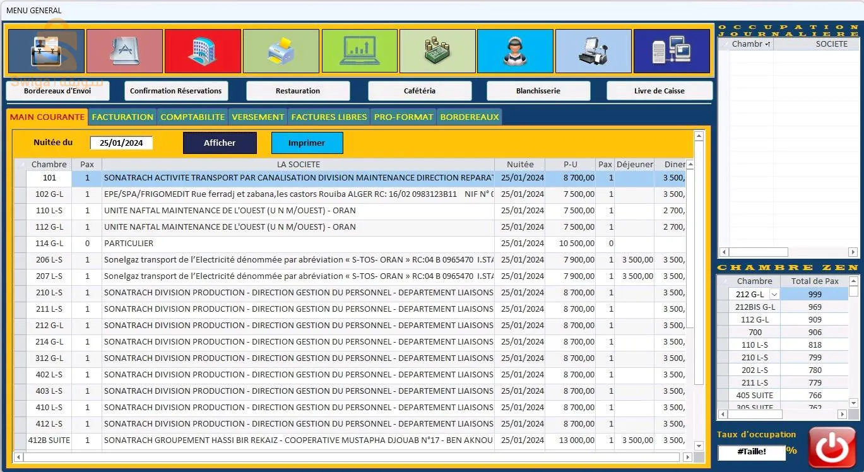Click the Chambre column header in main table
Image resolution: width=864 pixels, height=472 pixels.
(x=49, y=164)
